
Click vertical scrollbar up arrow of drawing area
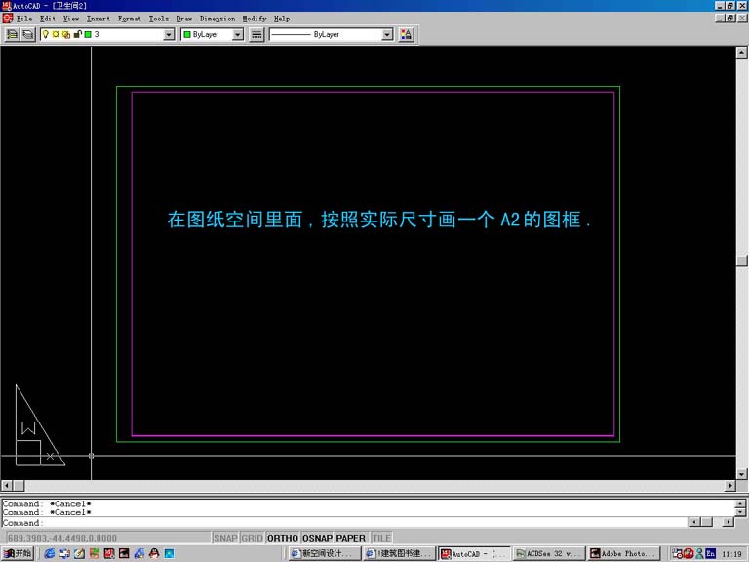741,52
